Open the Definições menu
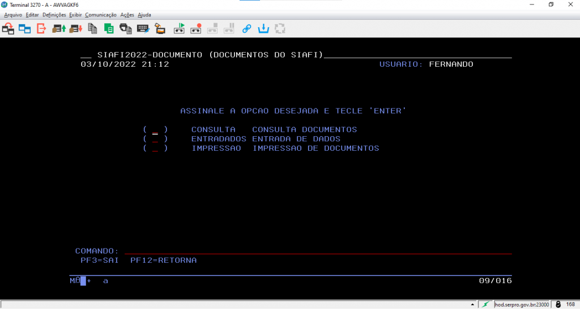Viewport: 580px width, 309px height. (x=54, y=15)
